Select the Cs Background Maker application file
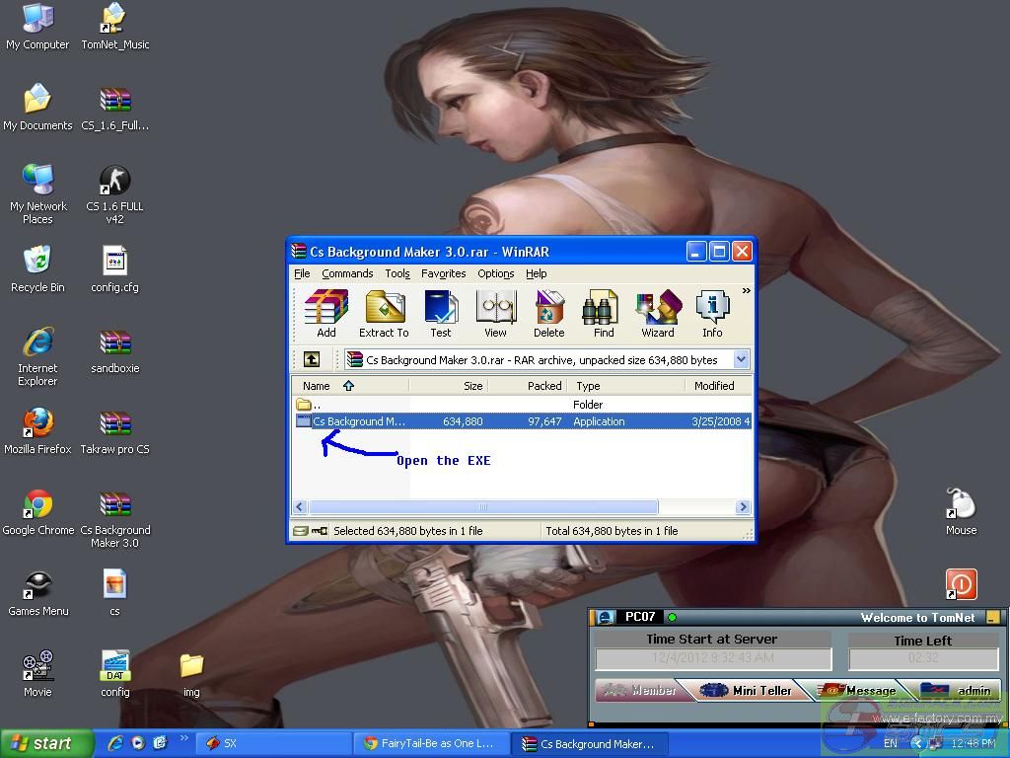The image size is (1010, 758). [x=358, y=421]
